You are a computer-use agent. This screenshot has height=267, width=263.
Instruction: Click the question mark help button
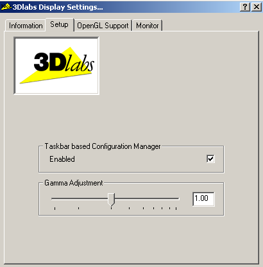coord(245,7)
